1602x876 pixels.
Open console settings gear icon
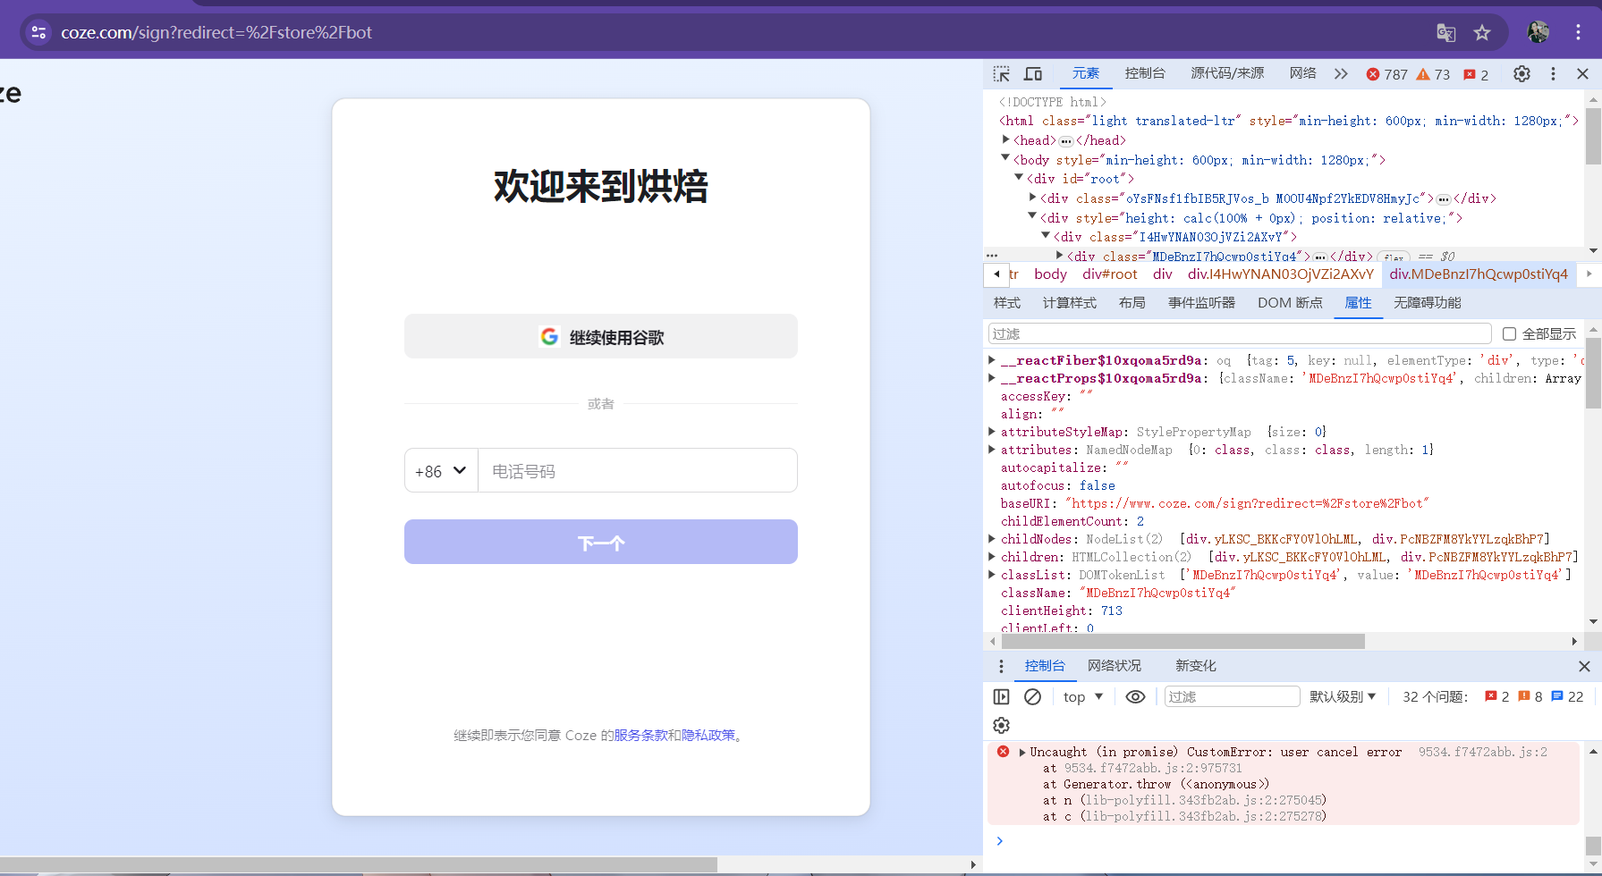pyautogui.click(x=1001, y=725)
